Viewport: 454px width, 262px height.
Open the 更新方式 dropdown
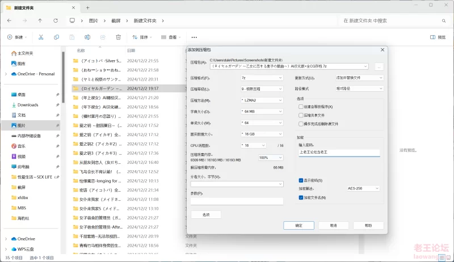[x=359, y=78]
